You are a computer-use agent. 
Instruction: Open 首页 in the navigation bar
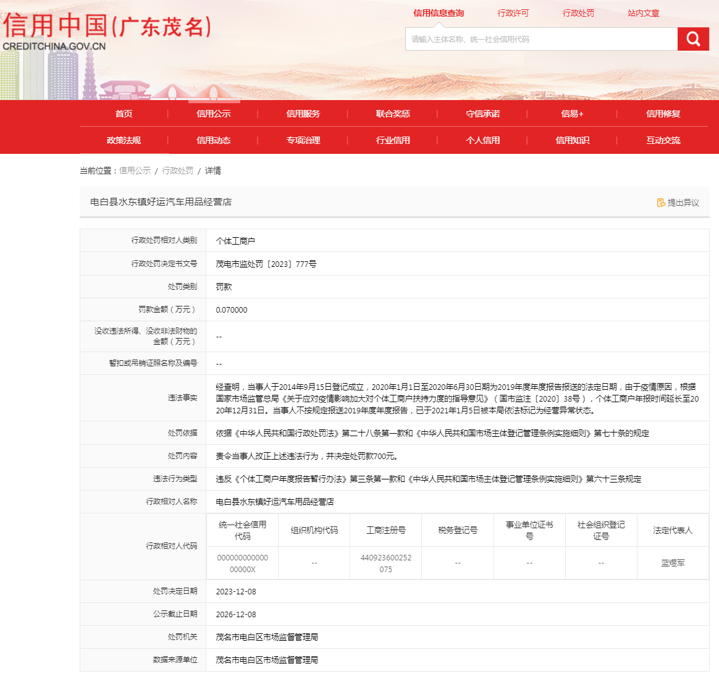[124, 114]
